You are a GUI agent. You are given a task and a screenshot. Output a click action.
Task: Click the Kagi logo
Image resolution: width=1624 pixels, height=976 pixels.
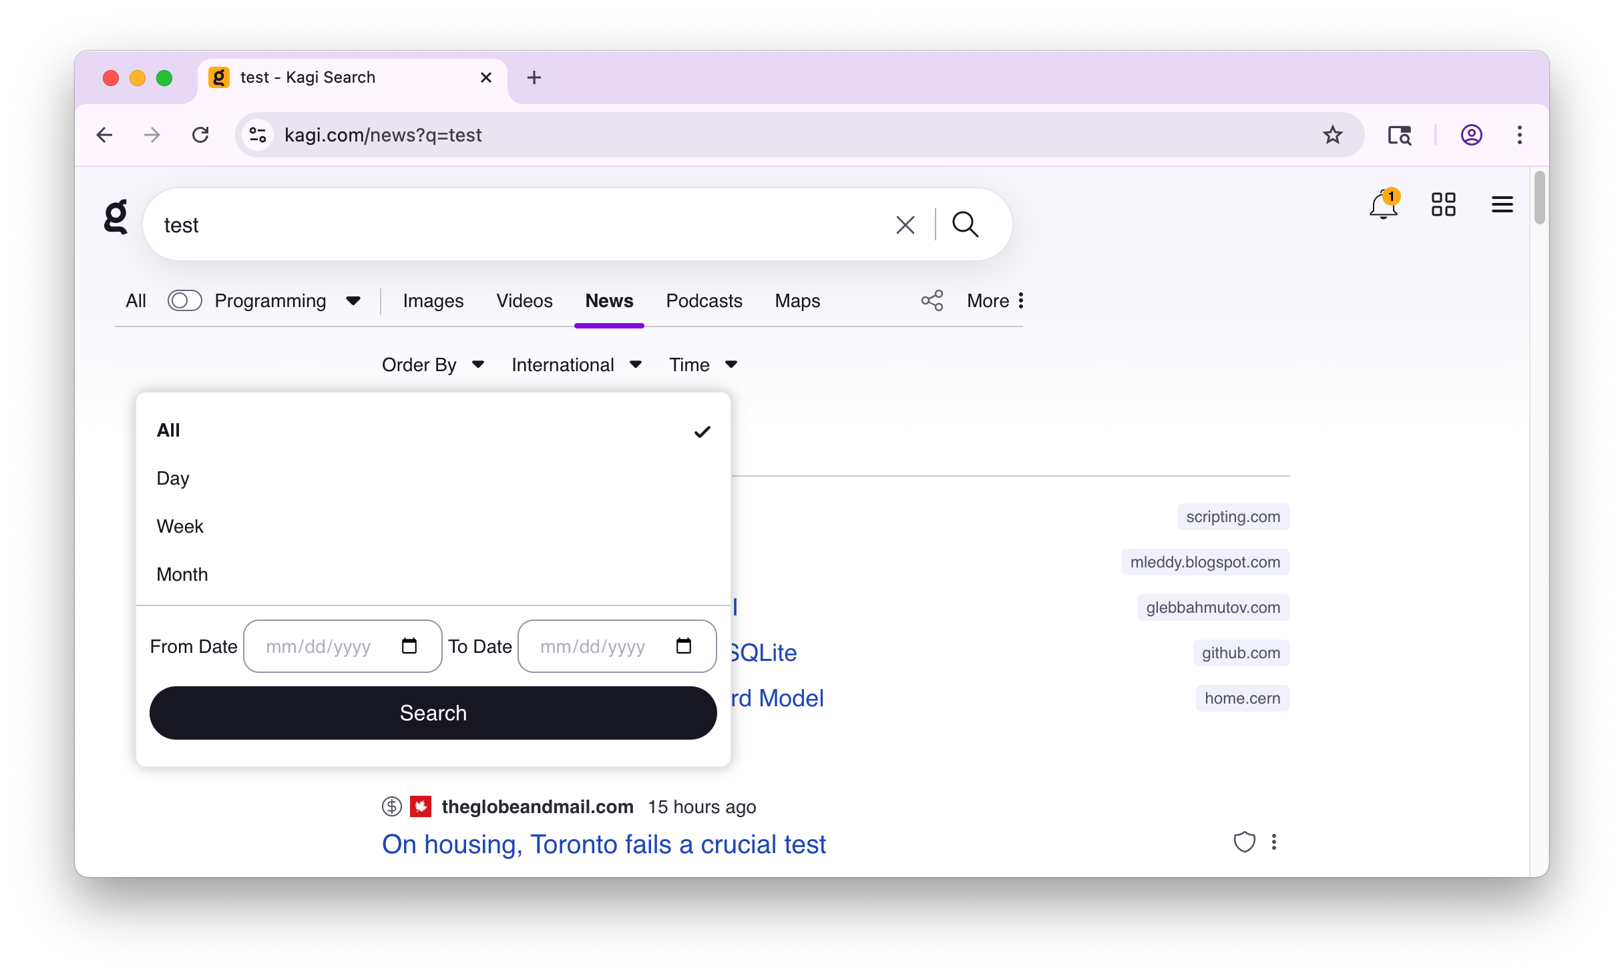(x=116, y=217)
